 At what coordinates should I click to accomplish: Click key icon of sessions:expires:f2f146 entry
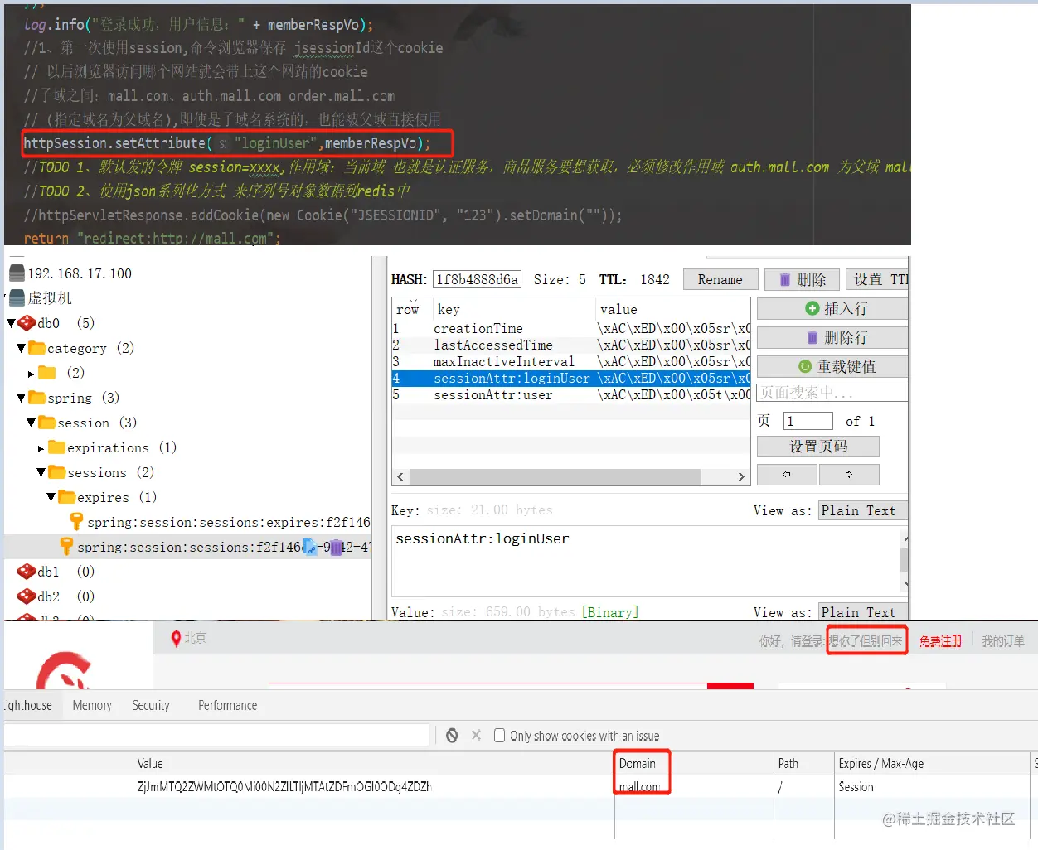(76, 522)
